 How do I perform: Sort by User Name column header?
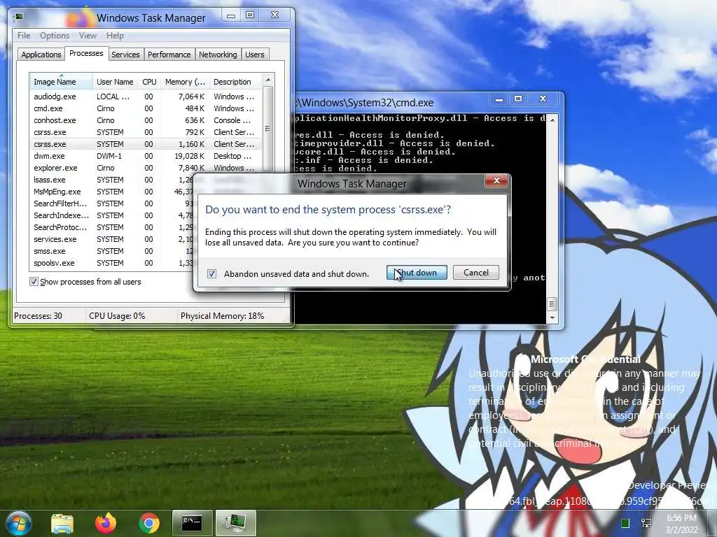click(115, 82)
